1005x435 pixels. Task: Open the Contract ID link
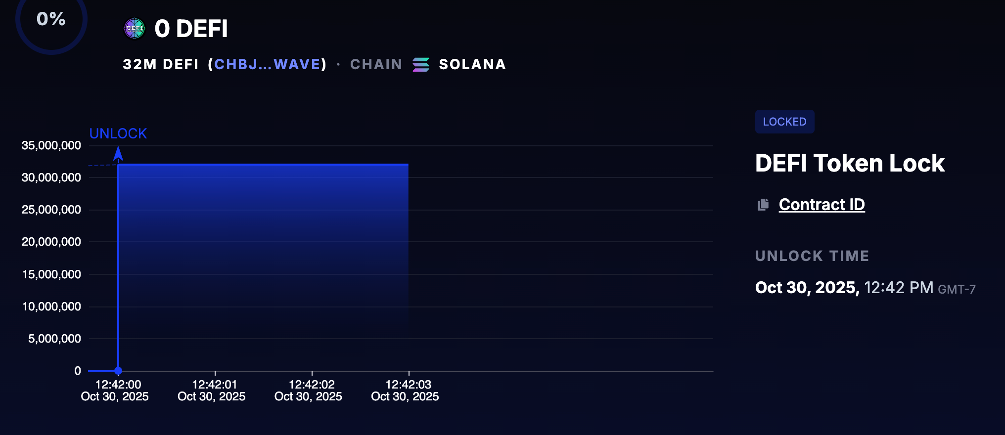(822, 205)
